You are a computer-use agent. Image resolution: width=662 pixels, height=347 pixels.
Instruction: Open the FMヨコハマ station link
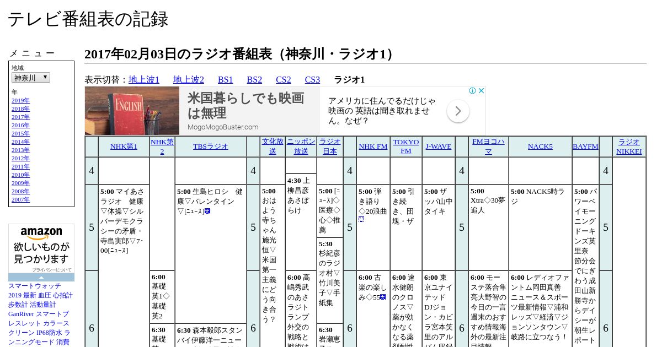point(488,147)
